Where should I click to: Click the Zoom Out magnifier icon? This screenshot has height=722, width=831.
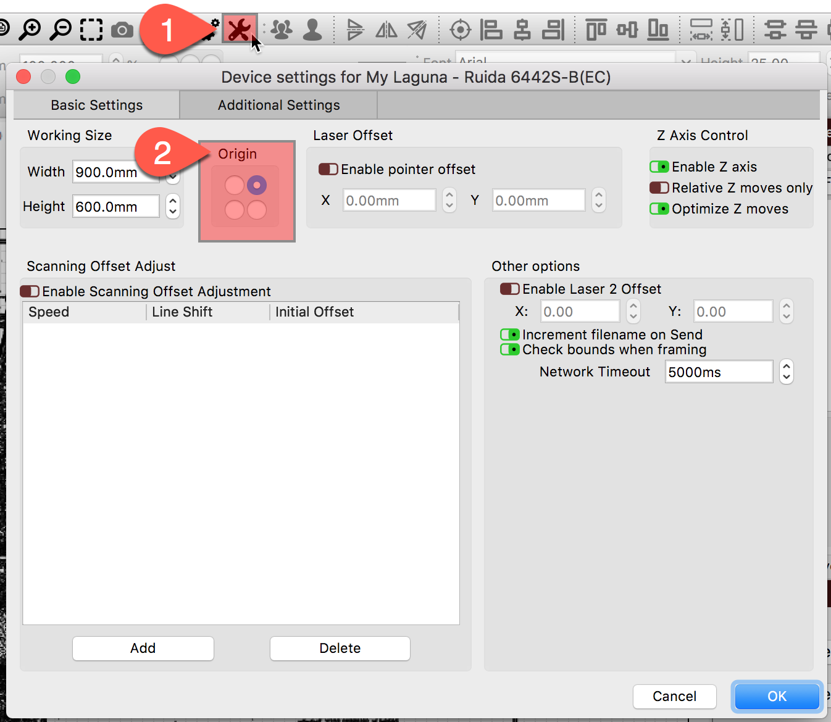pyautogui.click(x=61, y=29)
